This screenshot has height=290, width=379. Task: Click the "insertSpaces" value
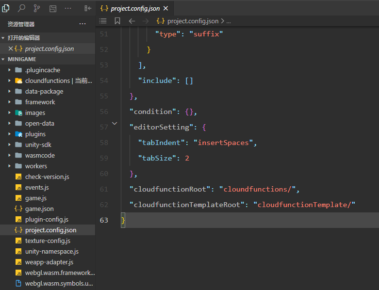223,143
